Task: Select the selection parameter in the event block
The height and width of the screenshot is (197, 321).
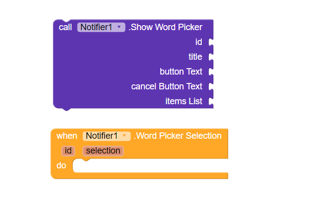Action: coord(103,151)
